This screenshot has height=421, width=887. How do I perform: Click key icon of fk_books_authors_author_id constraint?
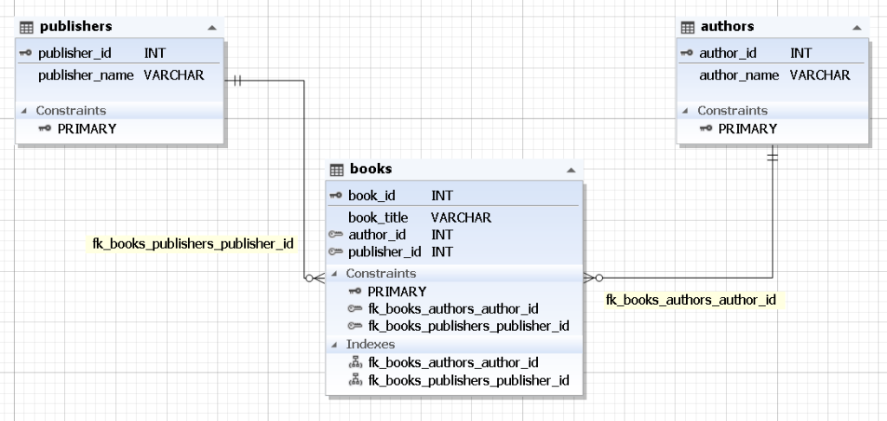355,308
